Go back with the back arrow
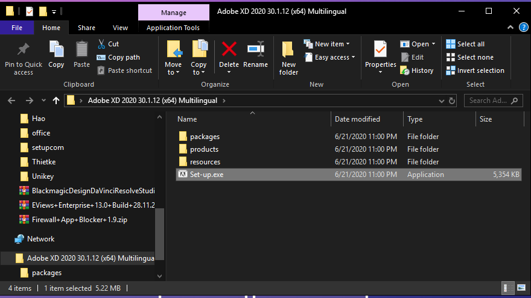Image resolution: width=531 pixels, height=298 pixels. 11,101
